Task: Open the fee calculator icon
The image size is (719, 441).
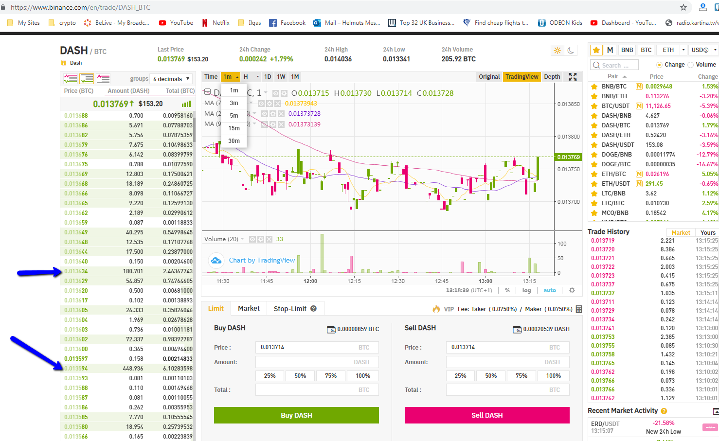Action: 578,309
